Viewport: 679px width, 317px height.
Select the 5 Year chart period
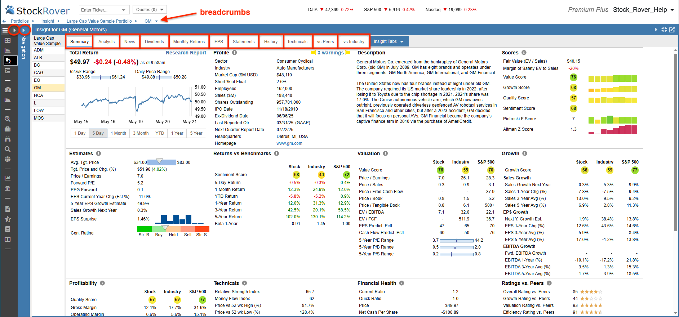[196, 133]
